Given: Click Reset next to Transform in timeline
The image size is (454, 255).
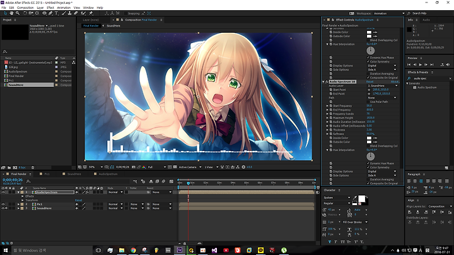Looking at the screenshot, I should point(78,200).
